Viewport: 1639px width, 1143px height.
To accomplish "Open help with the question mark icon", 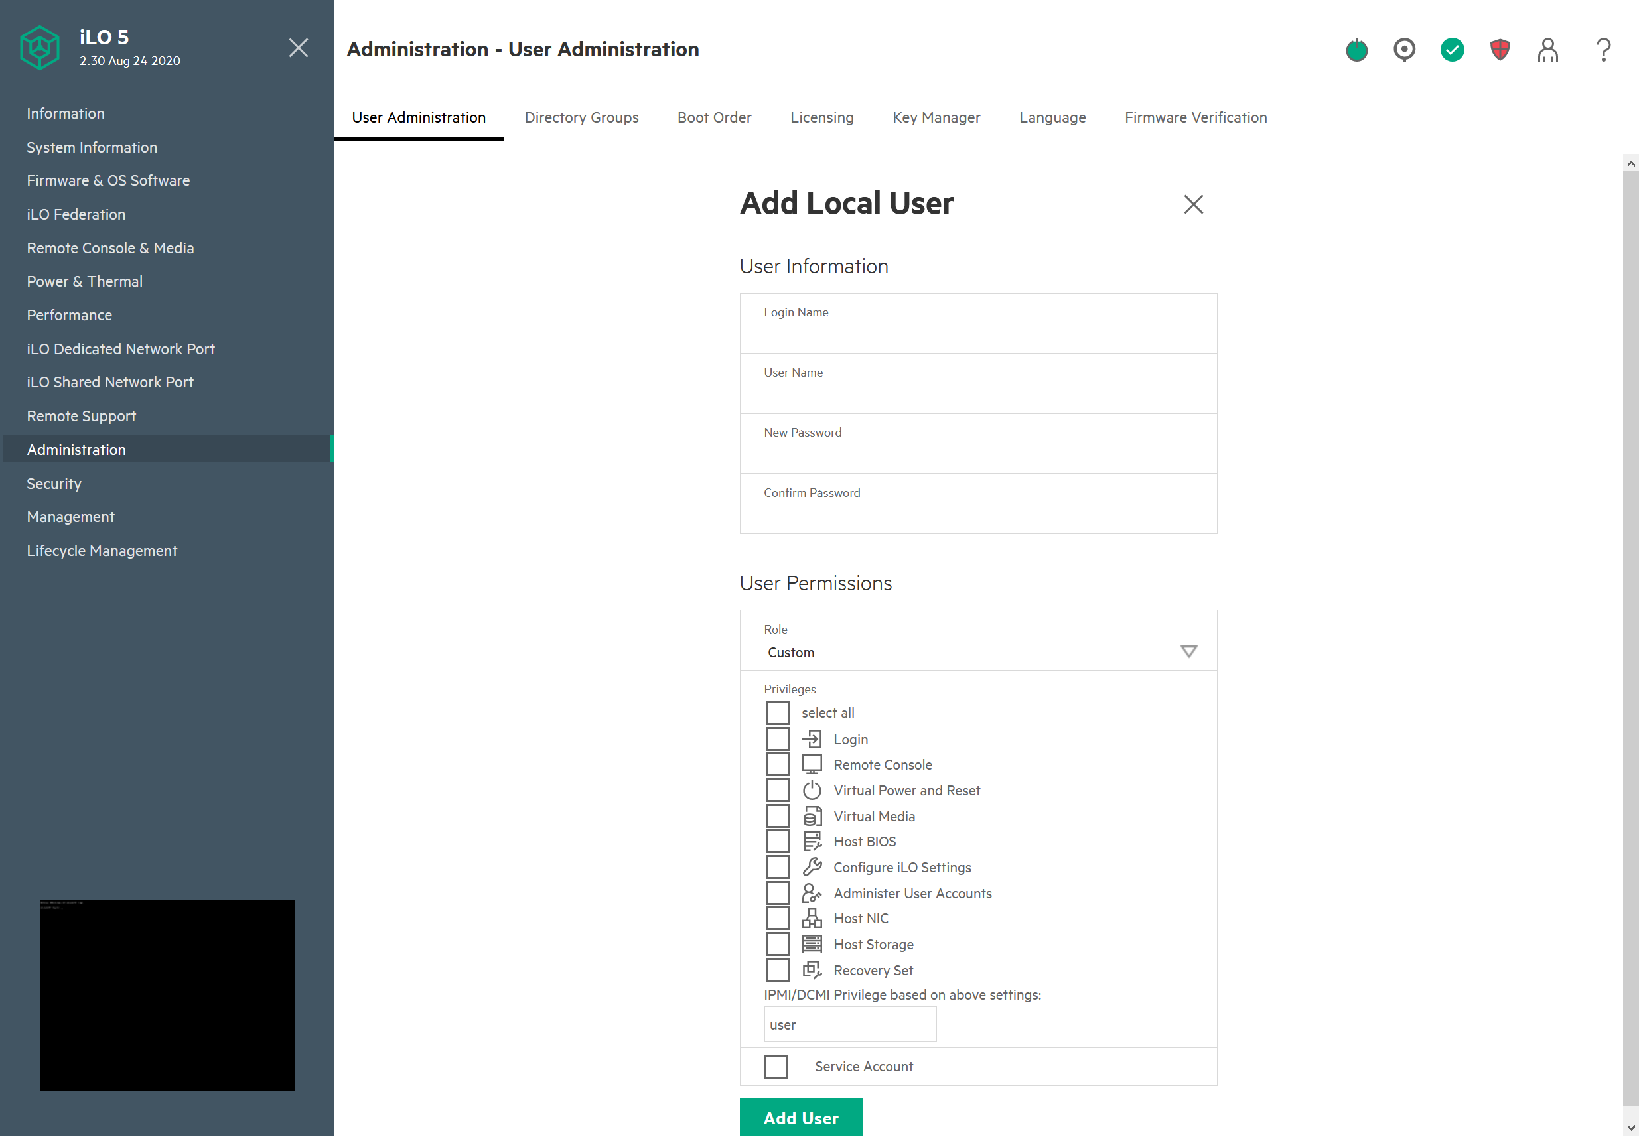I will click(1603, 50).
